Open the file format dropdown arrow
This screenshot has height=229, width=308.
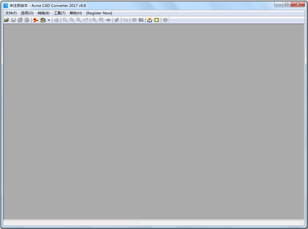pos(49,20)
